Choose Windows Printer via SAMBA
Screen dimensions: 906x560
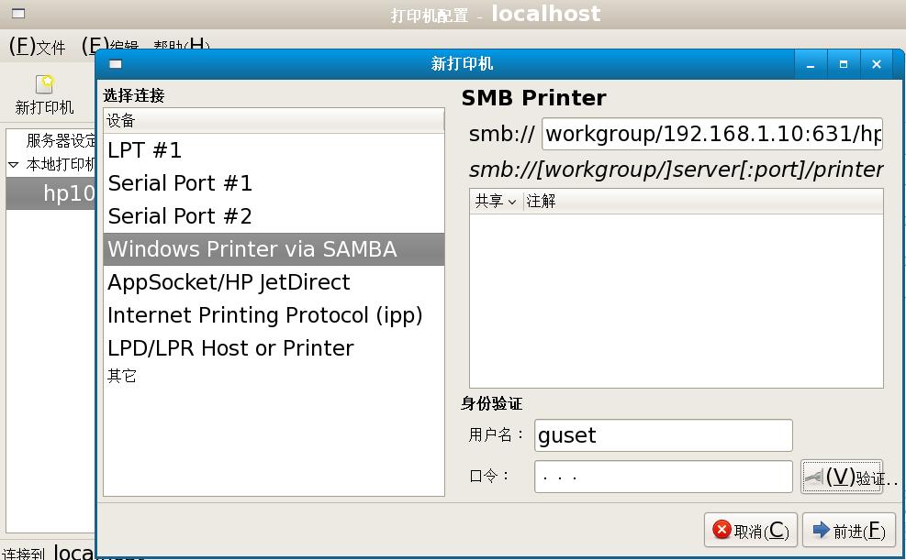click(252, 249)
